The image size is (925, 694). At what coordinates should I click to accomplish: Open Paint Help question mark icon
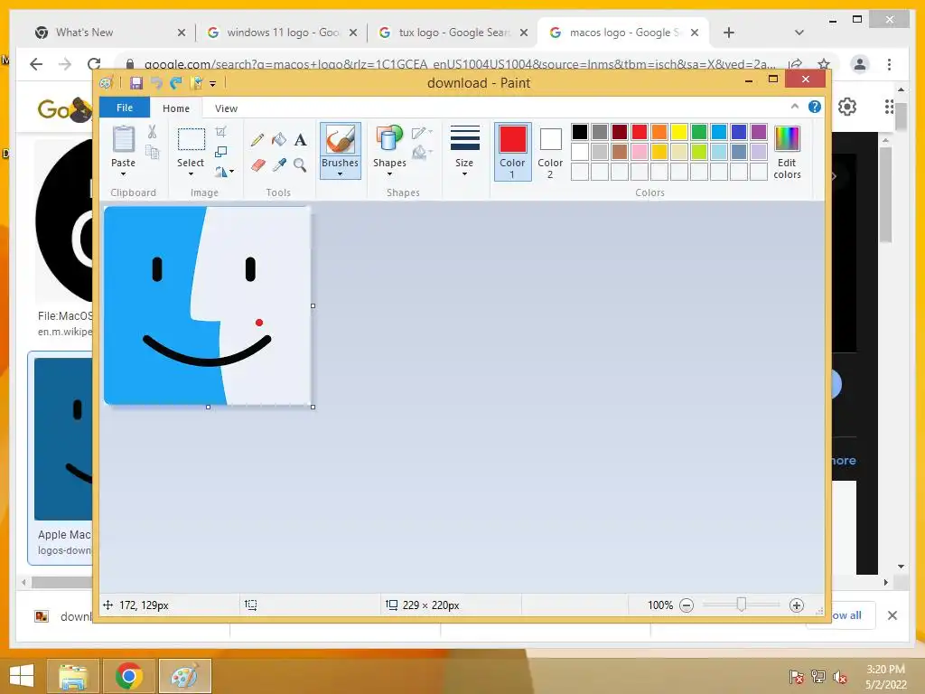(x=815, y=107)
